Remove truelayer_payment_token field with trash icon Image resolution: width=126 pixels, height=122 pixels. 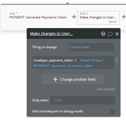pyautogui.click(x=116, y=60)
